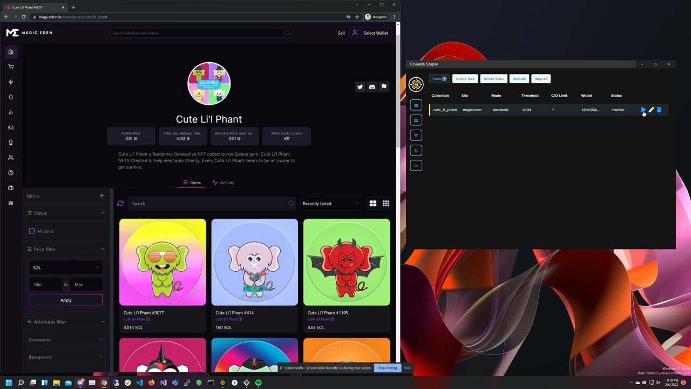Refresh the listings with the purple refresh icon

click(x=120, y=204)
